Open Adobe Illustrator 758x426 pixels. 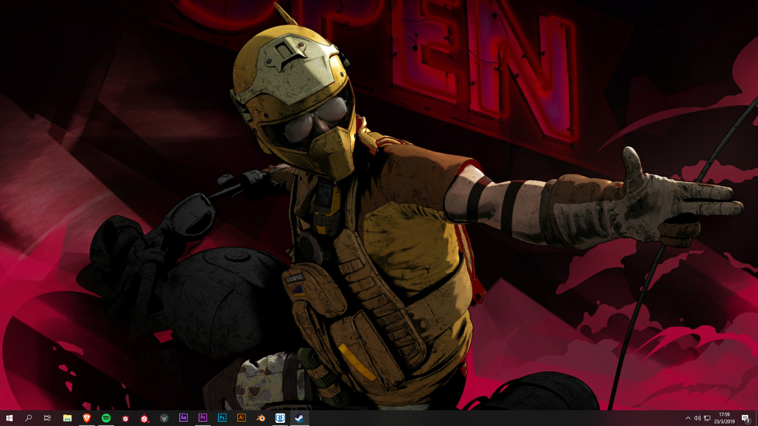pos(242,418)
